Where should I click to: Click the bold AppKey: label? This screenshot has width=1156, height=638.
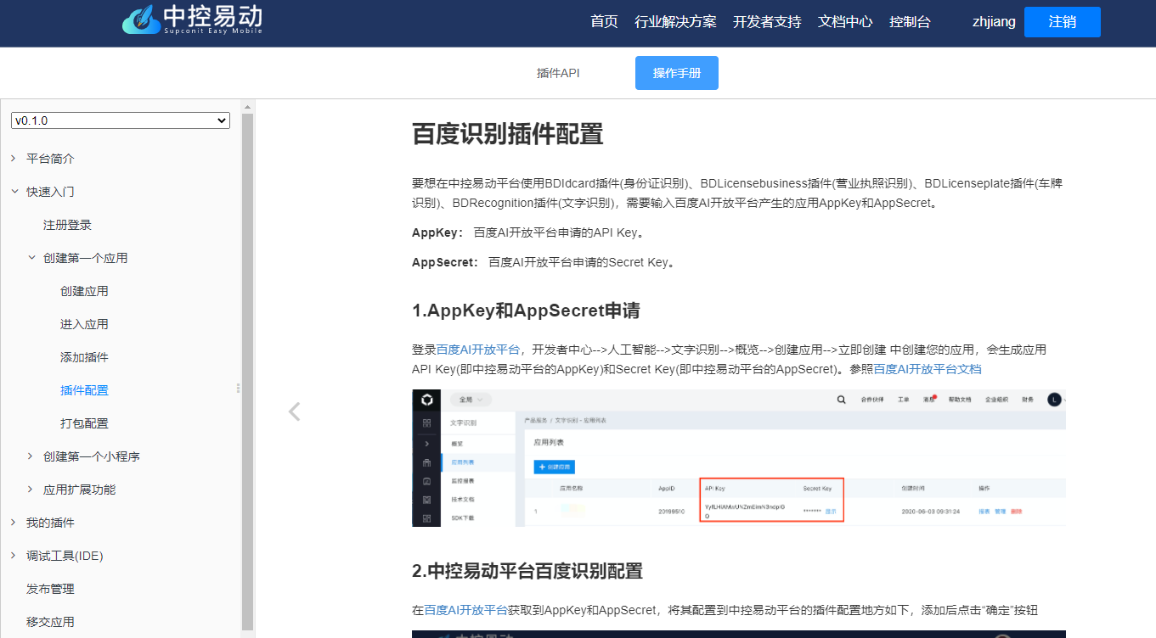click(x=438, y=232)
